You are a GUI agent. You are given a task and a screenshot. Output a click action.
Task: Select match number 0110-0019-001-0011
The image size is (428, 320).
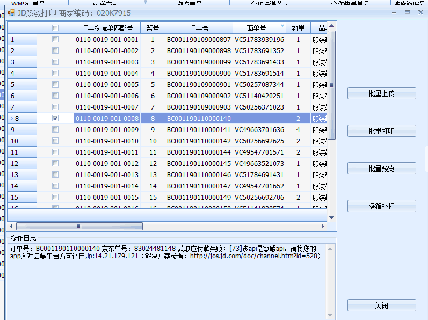coord(107,152)
